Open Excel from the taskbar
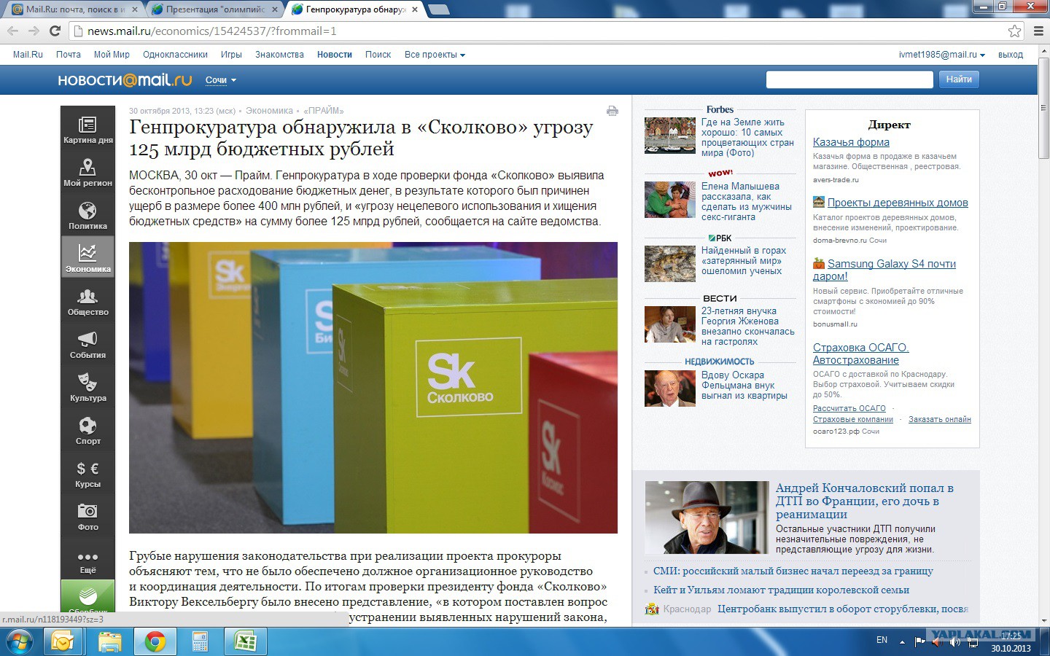Viewport: 1050px width, 656px height. [245, 641]
